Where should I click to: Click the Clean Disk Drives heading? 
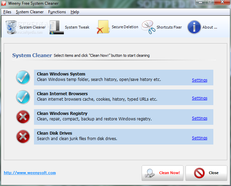pos(54,133)
